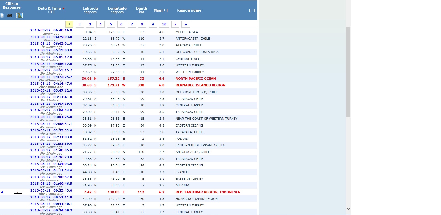Open earthquake 2013-08-12 02:31:03.8
The width and height of the screenshot is (441, 215).
tap(51, 137)
